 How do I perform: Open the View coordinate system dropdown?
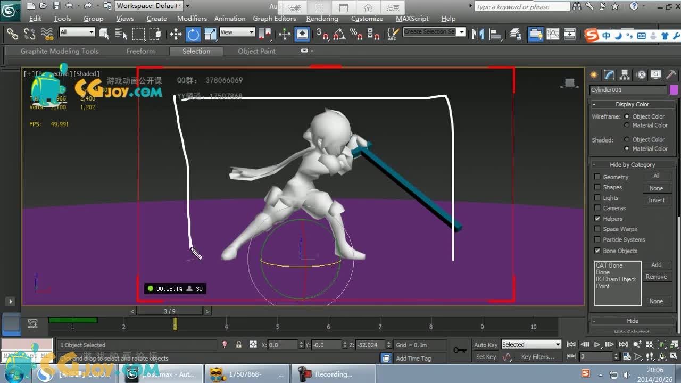[237, 32]
